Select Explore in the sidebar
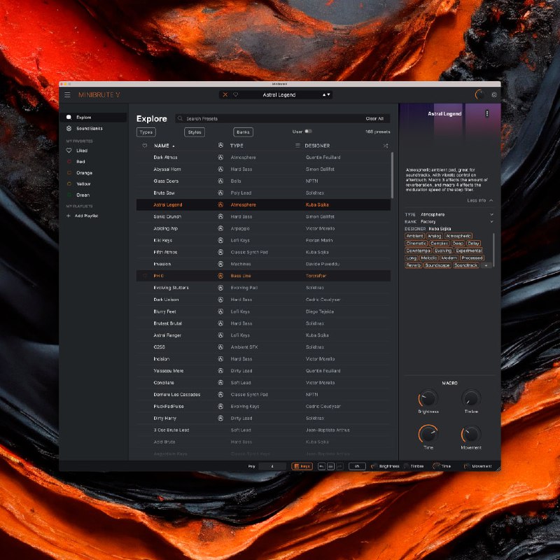This screenshot has height=560, width=560. pos(94,117)
